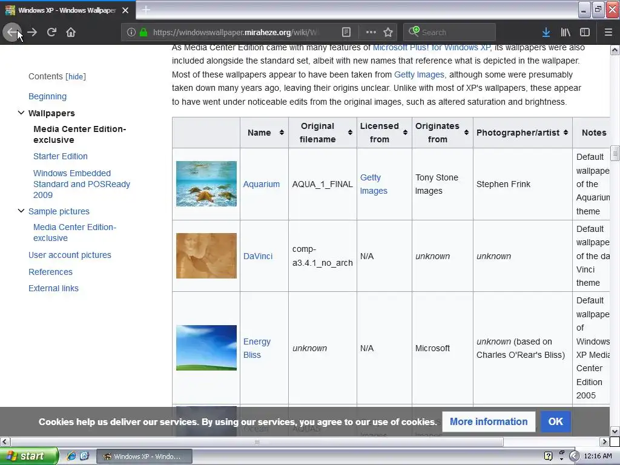Click the vertical scrollbar up arrow
Image resolution: width=620 pixels, height=465 pixels.
615,50
